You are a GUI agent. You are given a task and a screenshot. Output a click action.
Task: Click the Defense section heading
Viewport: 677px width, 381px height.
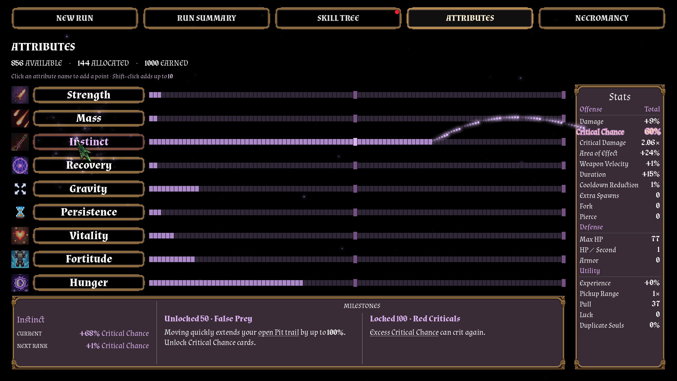591,227
